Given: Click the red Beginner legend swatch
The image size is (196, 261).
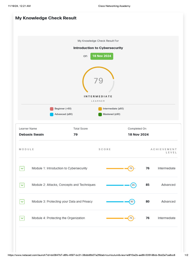Looking at the screenshot, I should [52, 109].
